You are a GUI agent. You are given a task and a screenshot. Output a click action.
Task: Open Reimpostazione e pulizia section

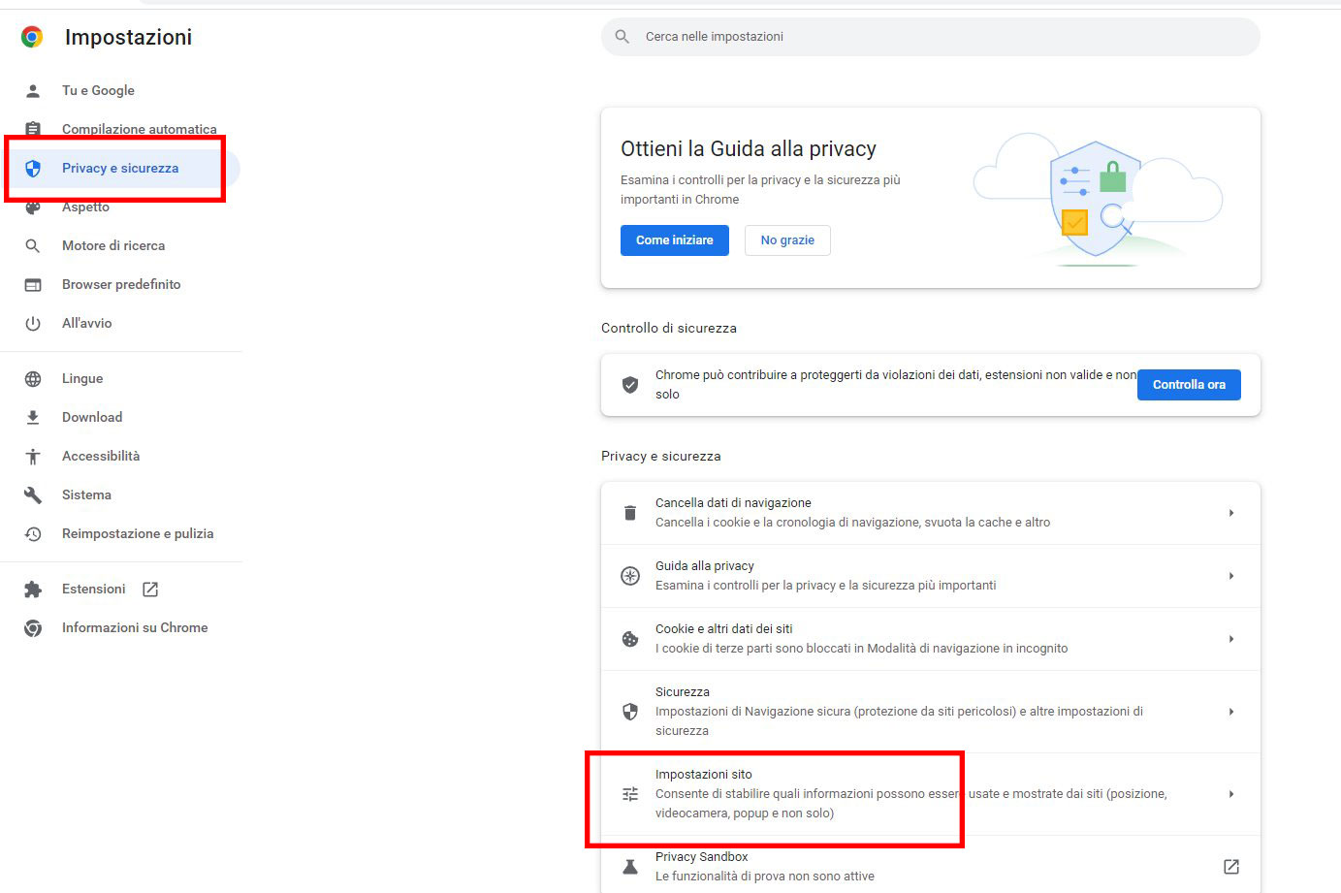click(138, 533)
